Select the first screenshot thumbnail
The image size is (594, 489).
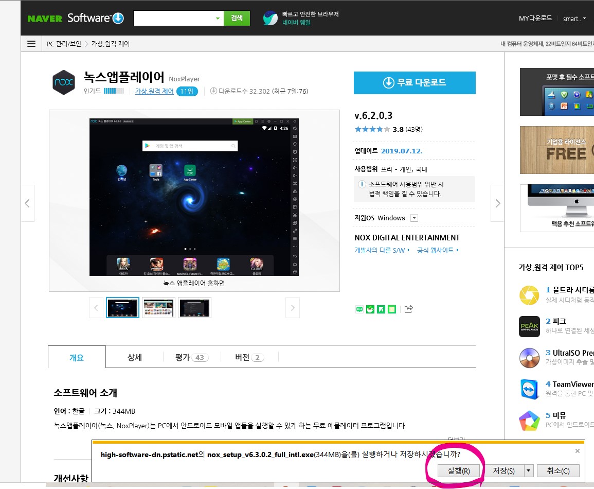pos(122,307)
